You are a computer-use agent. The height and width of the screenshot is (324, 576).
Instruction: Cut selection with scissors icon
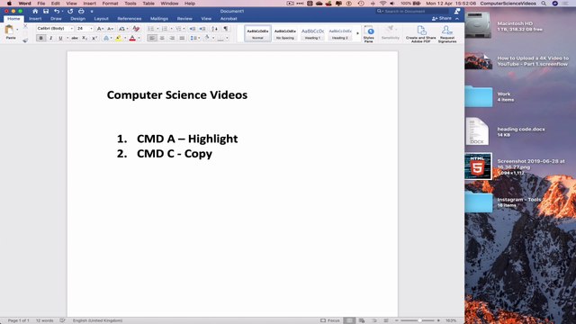pos(25,26)
